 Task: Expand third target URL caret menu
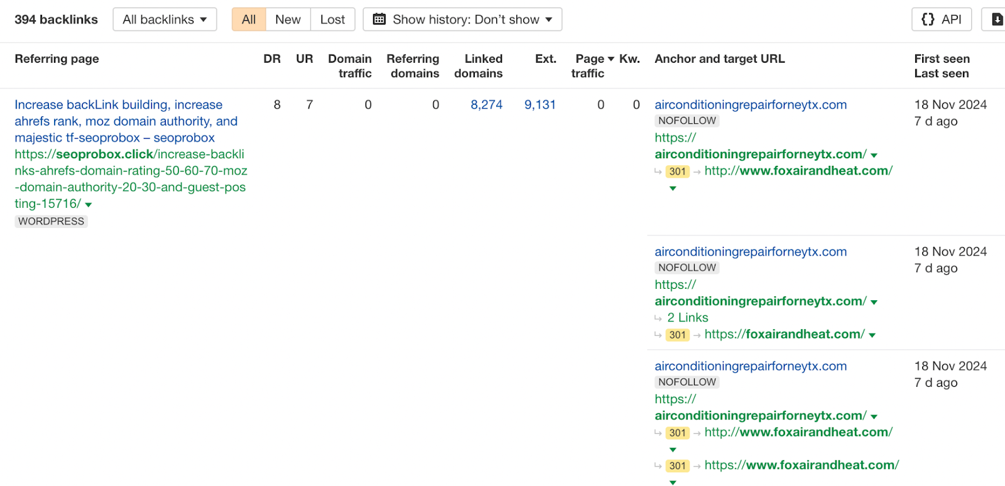coord(874,416)
